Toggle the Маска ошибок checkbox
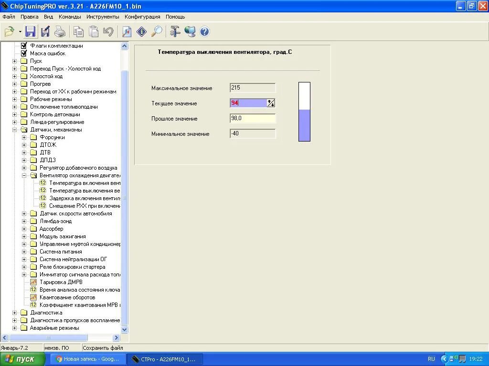489x366 pixels. point(24,53)
